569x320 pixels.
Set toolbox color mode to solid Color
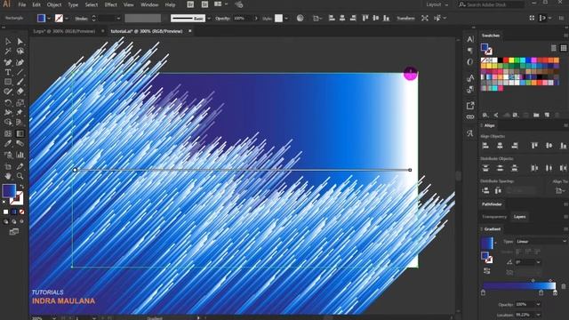pos(6,212)
